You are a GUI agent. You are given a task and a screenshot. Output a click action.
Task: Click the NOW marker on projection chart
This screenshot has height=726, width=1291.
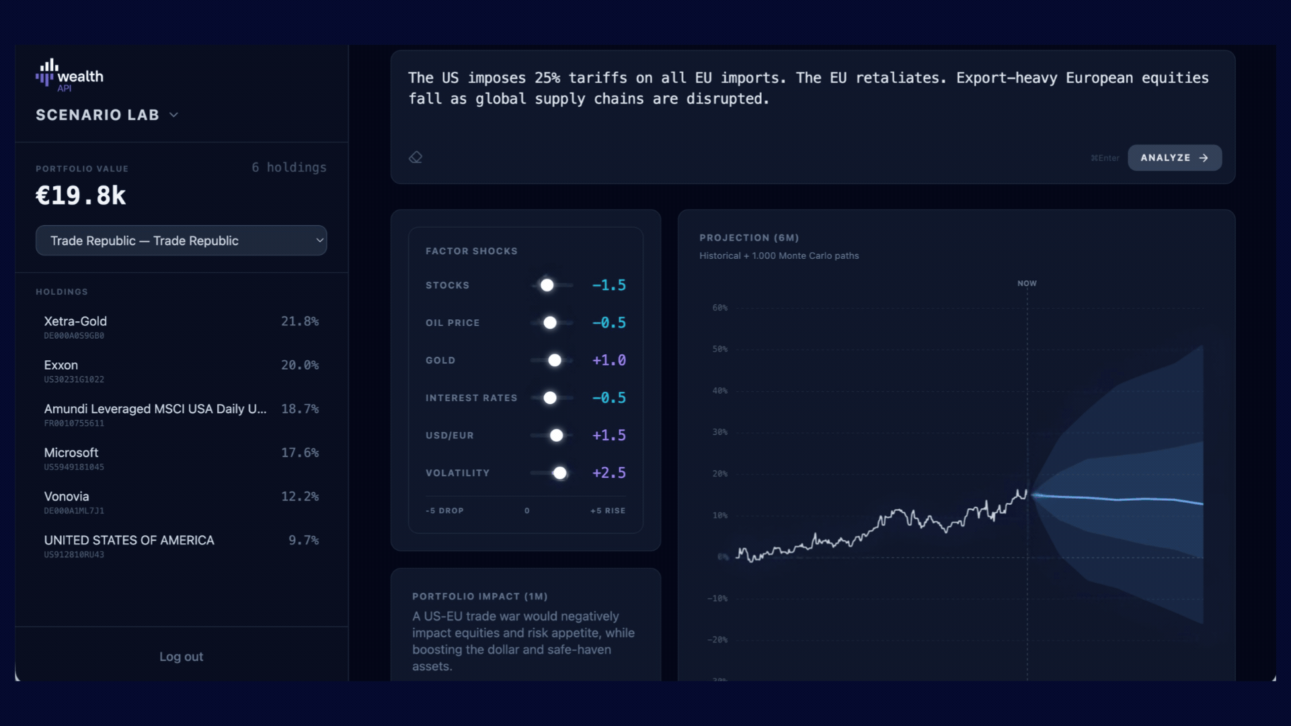tap(1027, 284)
